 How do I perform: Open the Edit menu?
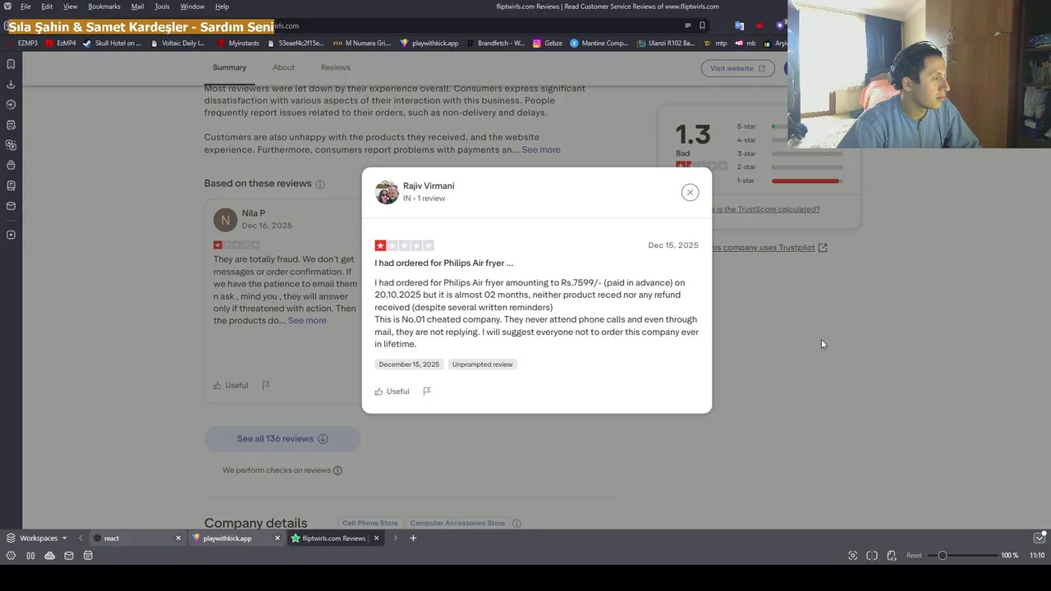point(47,7)
